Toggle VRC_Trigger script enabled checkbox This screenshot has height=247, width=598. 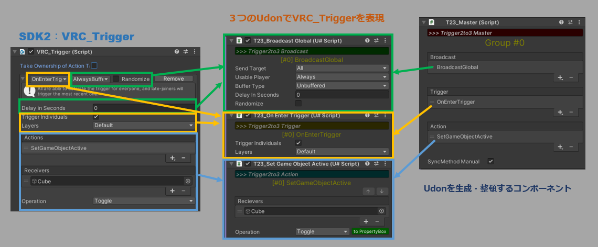(x=31, y=52)
